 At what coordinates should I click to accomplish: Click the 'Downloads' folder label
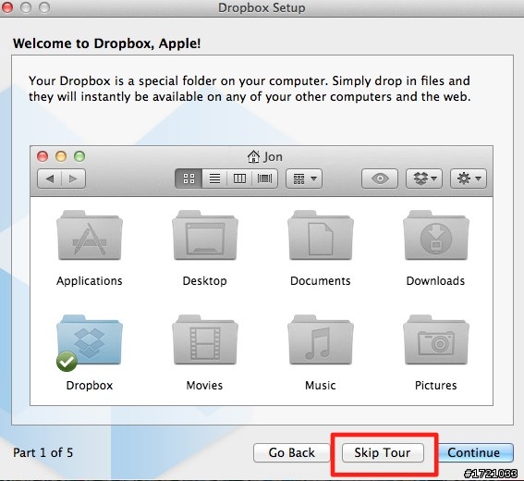point(436,281)
